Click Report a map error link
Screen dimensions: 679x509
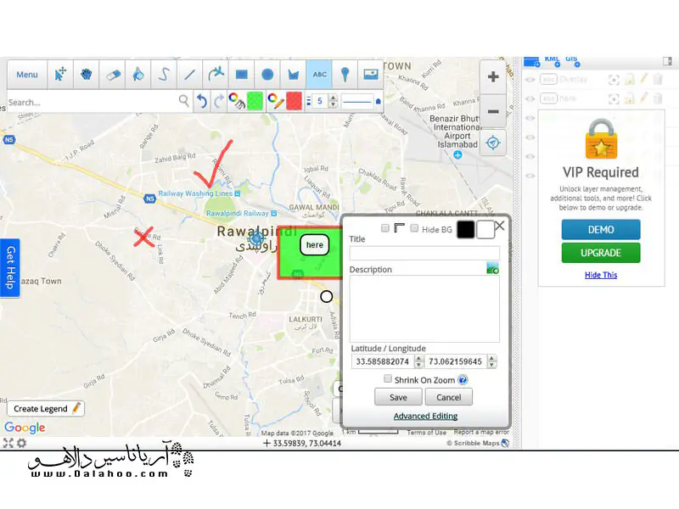click(481, 432)
